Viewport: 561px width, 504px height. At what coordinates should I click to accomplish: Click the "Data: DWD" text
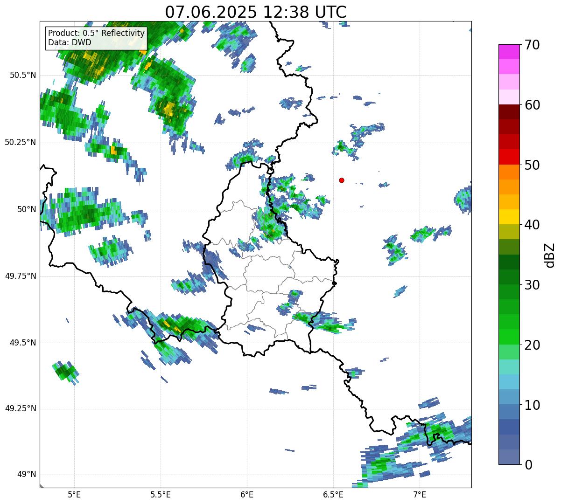(x=70, y=42)
